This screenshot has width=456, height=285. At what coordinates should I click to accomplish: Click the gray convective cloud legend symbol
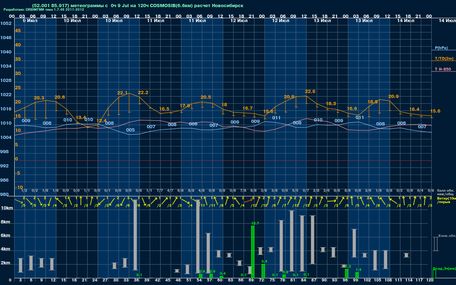click(435, 244)
